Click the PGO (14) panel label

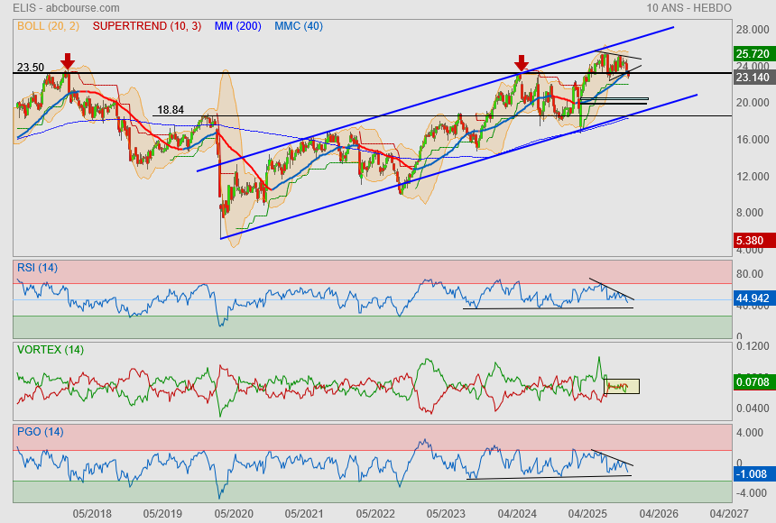[x=40, y=432]
